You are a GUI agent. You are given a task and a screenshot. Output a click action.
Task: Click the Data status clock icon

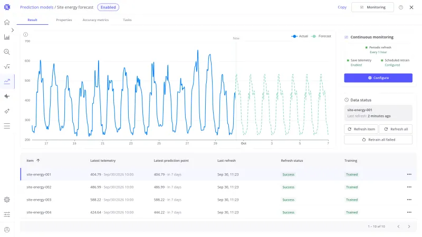347,100
